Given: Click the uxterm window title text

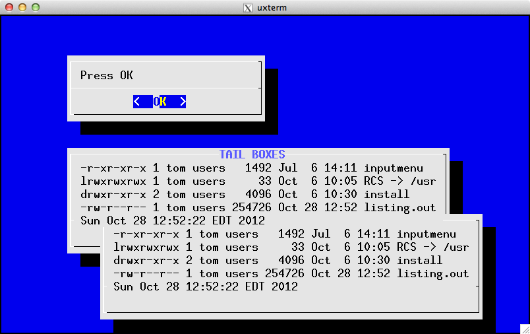Looking at the screenshot, I should tap(271, 8).
